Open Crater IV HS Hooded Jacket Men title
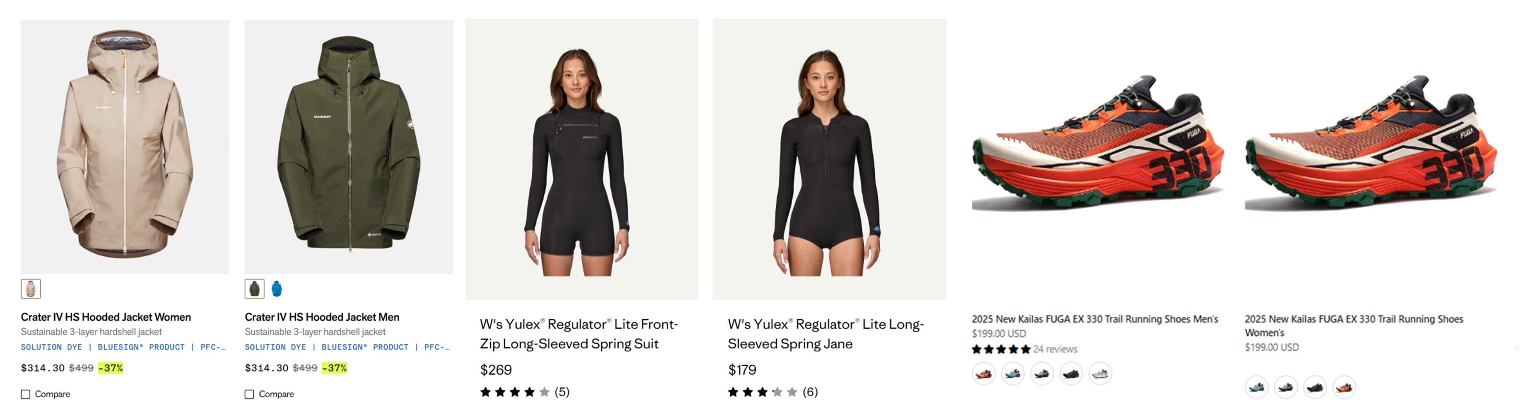 point(322,317)
